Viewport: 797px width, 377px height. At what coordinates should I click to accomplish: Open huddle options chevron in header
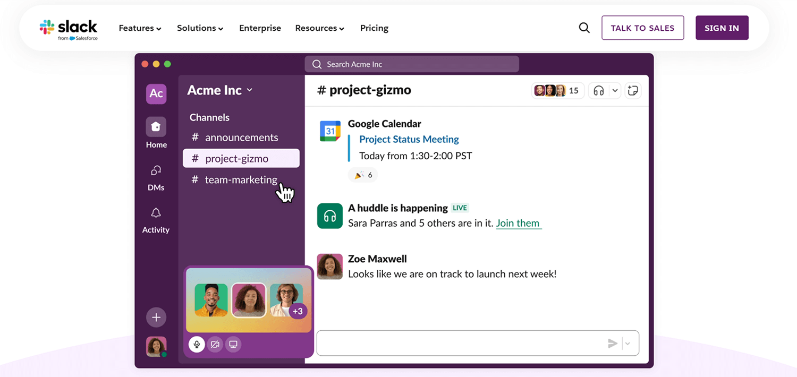click(x=615, y=91)
